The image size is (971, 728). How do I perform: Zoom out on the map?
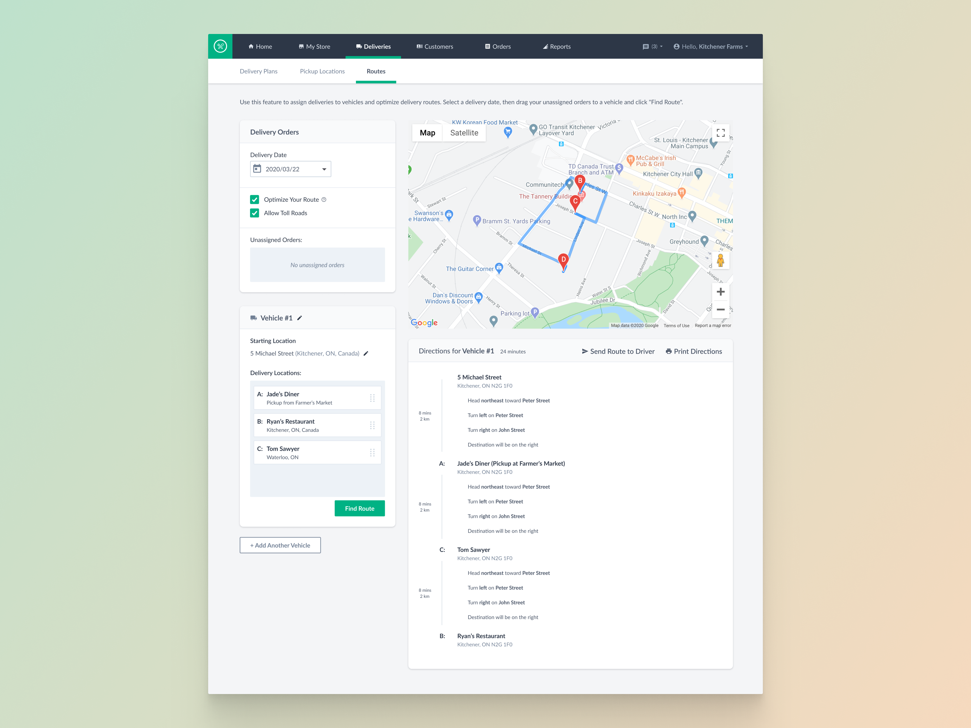coord(720,309)
